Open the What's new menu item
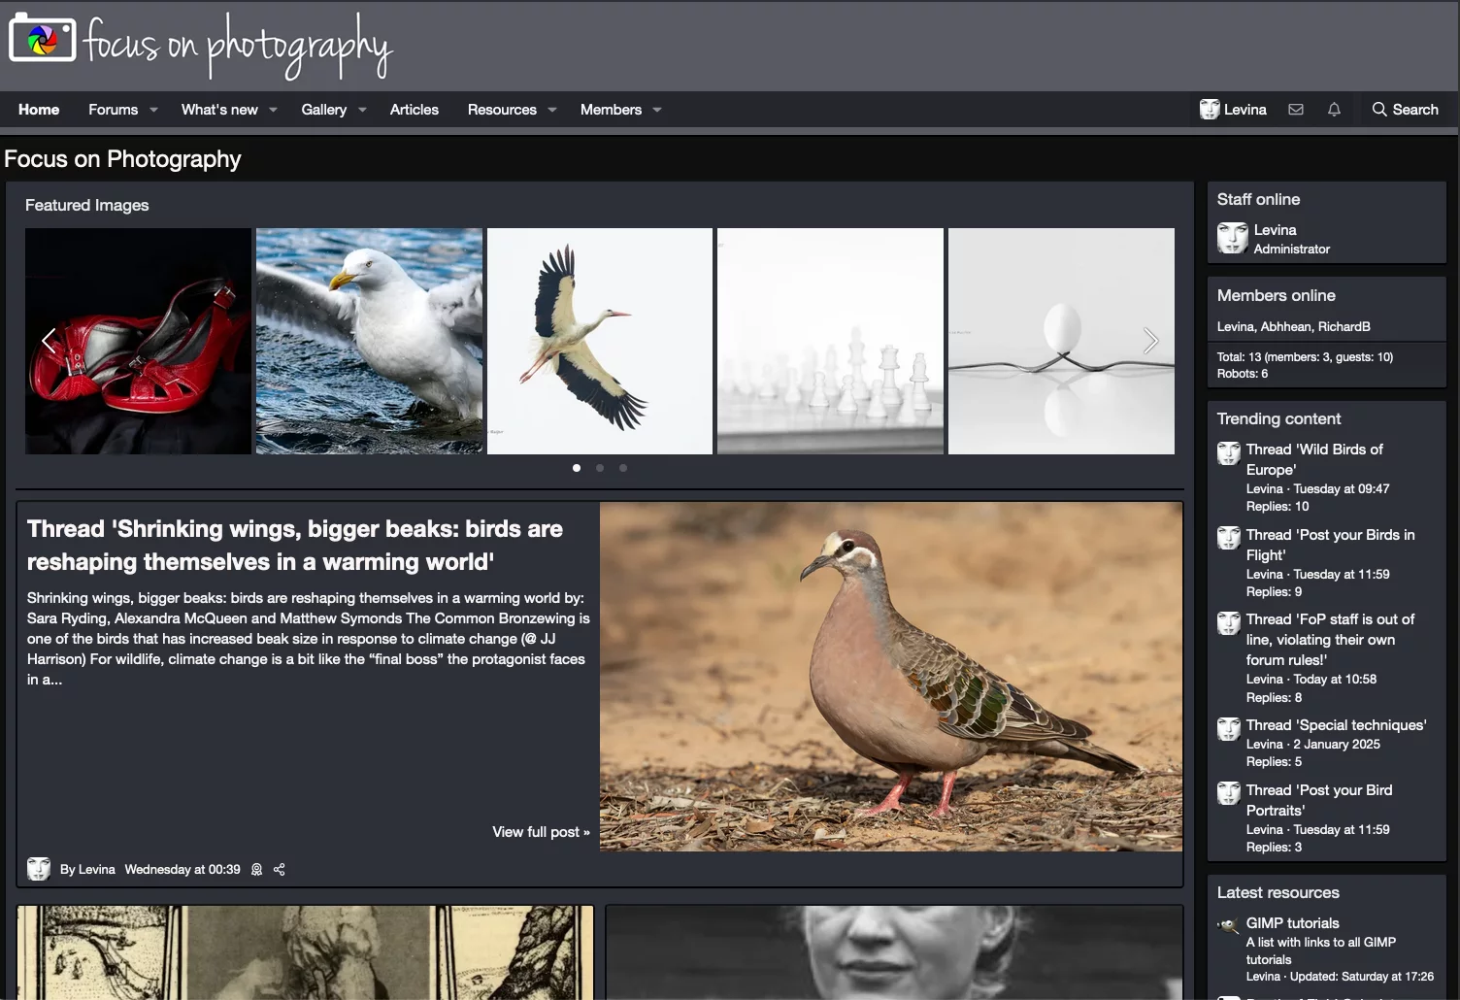 tap(219, 110)
